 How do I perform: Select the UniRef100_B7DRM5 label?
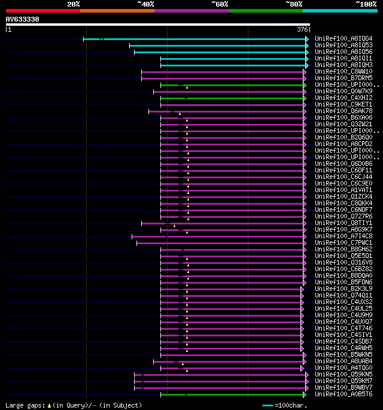tap(344, 78)
